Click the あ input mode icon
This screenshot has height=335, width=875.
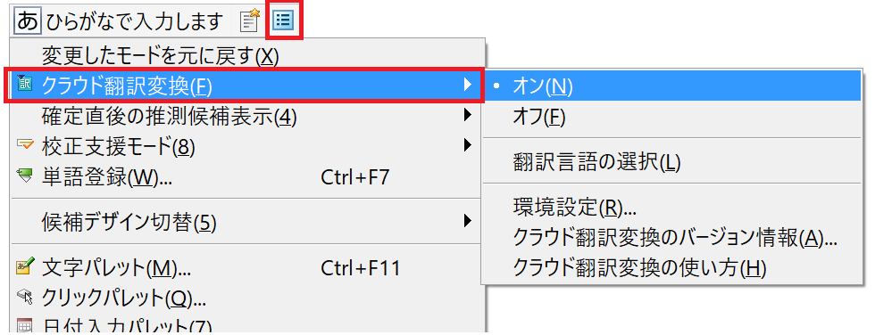click(28, 21)
